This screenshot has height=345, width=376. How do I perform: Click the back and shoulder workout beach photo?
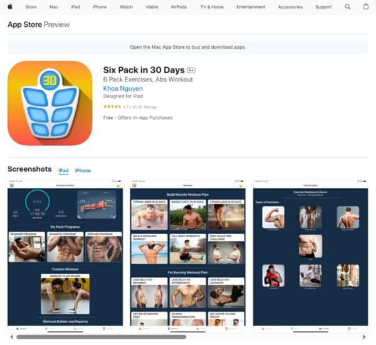149,249
